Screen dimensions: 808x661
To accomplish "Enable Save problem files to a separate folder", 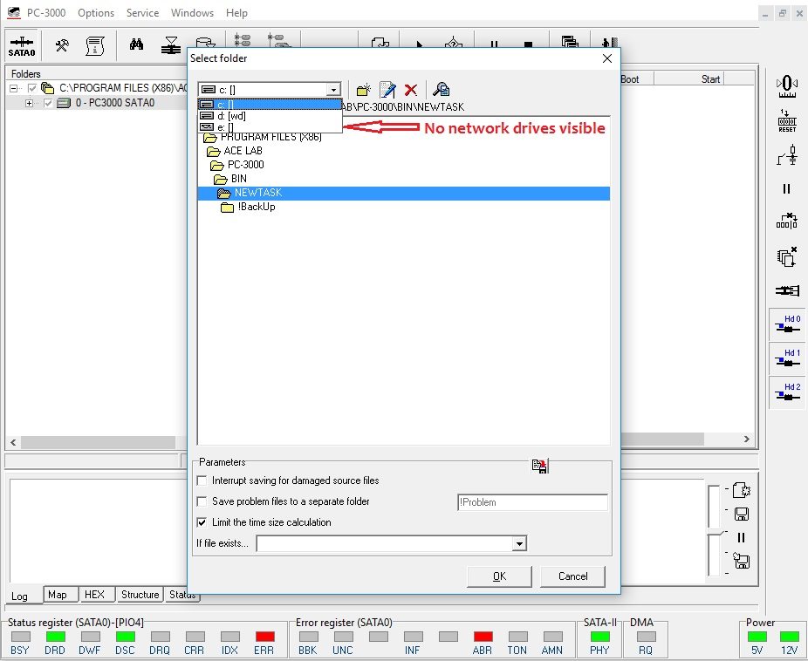I will [x=202, y=501].
